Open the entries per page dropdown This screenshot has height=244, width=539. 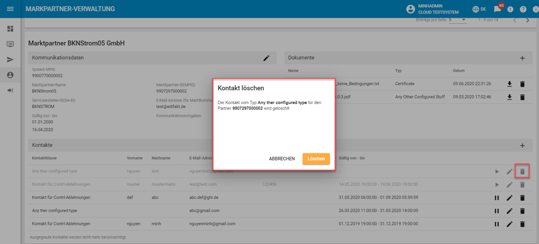458,20
